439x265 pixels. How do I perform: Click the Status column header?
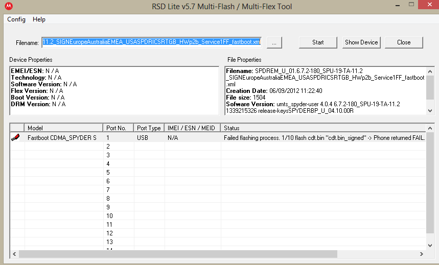click(x=324, y=128)
